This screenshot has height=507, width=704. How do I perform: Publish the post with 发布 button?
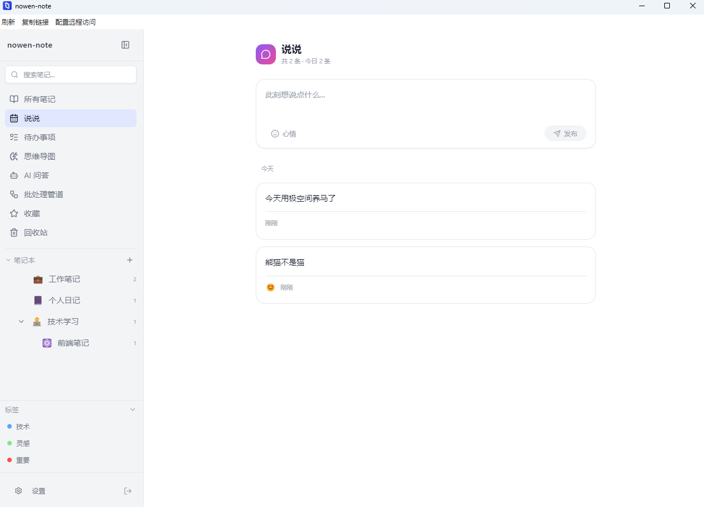565,134
